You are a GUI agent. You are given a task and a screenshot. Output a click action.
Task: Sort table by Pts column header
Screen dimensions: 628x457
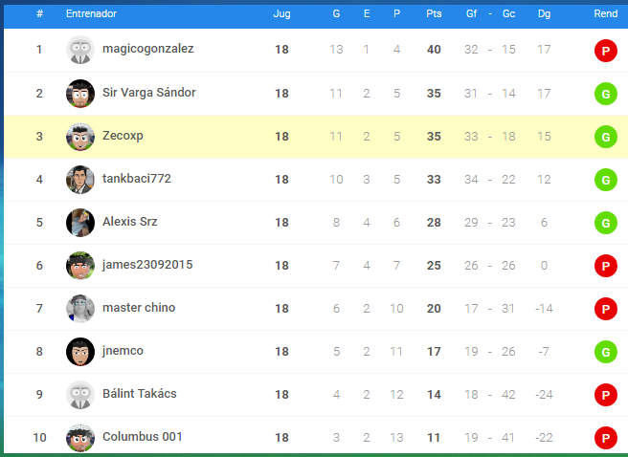(x=434, y=13)
